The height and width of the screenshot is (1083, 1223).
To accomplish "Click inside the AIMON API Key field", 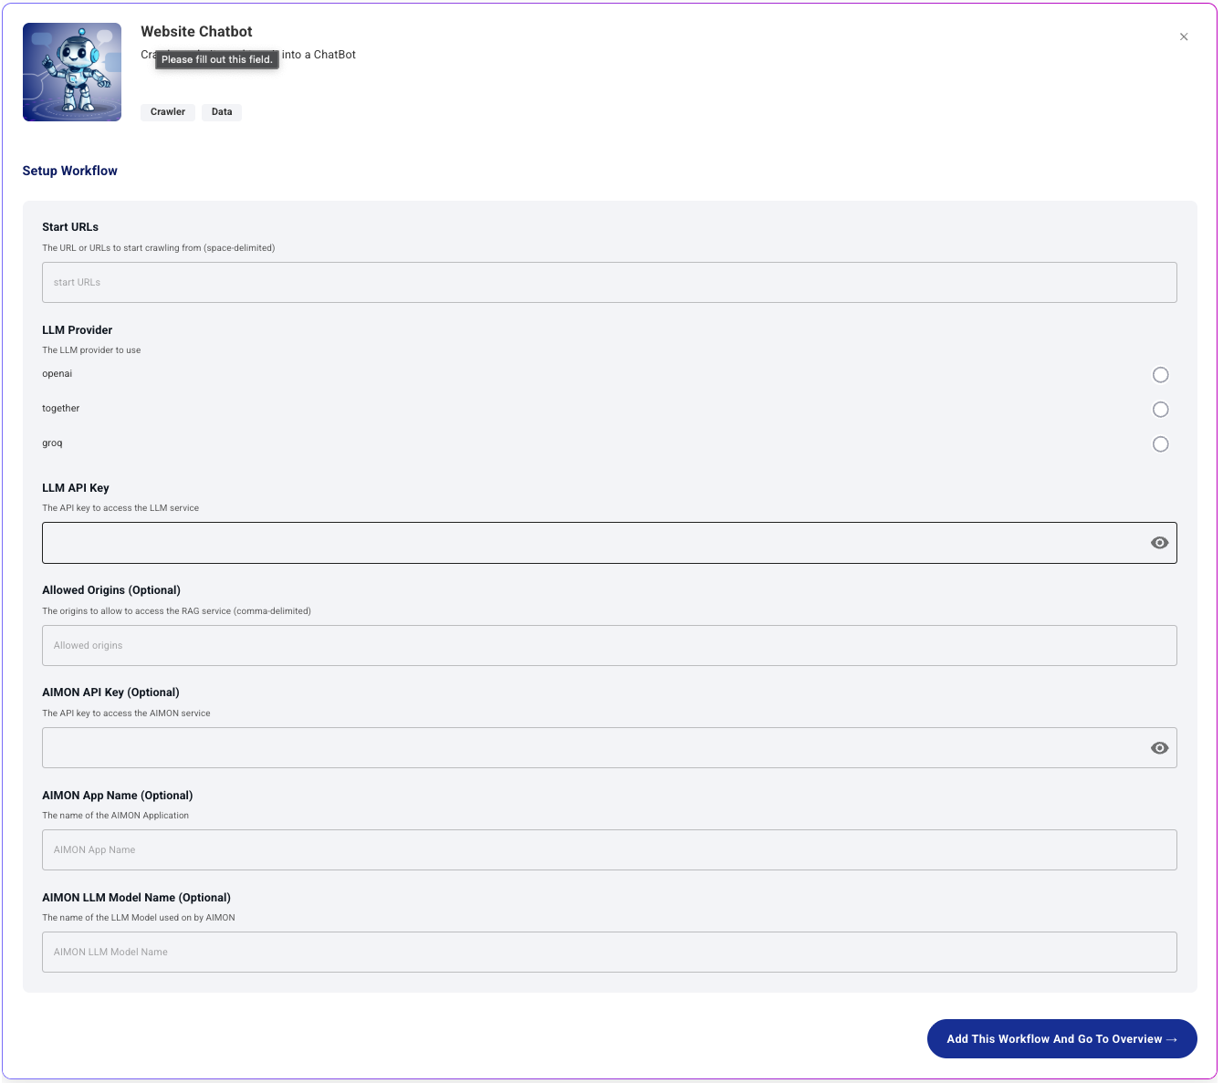I will tap(593, 748).
